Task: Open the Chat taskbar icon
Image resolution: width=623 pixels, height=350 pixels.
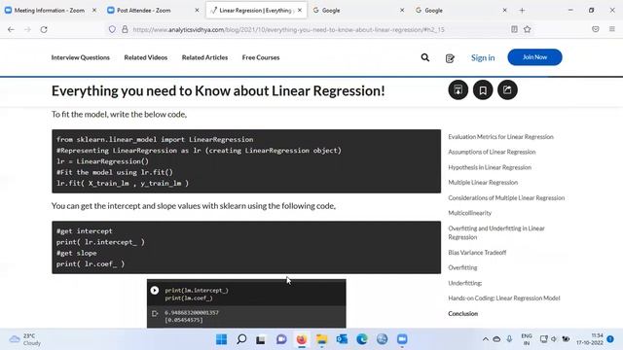Action: click(281, 339)
